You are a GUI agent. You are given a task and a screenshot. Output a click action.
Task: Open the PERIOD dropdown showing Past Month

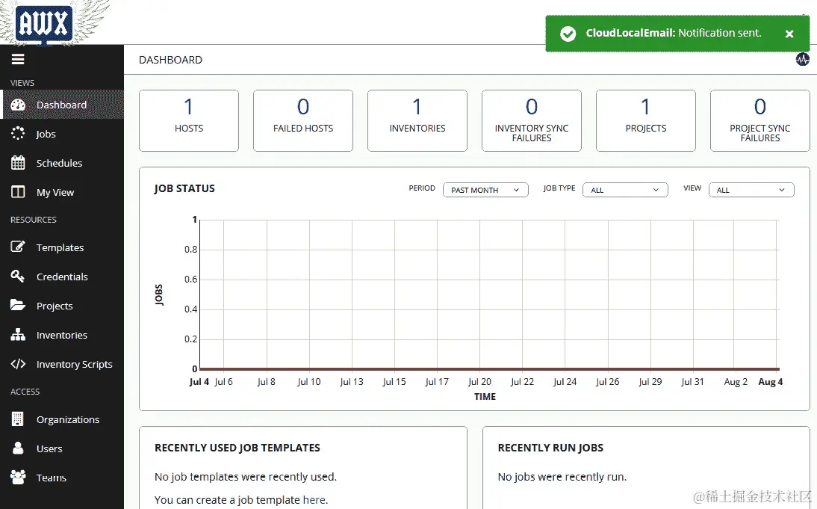pos(485,190)
